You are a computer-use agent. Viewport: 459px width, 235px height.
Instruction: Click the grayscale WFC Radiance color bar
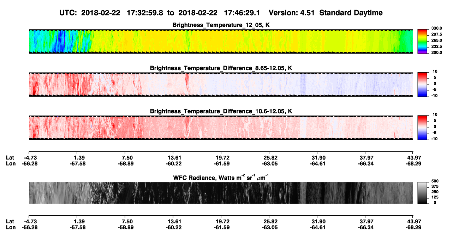click(x=423, y=193)
